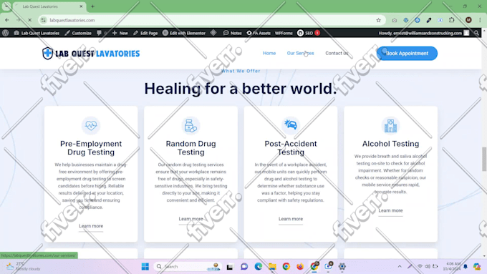This screenshot has width=487, height=274.
Task: Click Learn more under Pre-Employment Drug Testing
Action: click(91, 226)
